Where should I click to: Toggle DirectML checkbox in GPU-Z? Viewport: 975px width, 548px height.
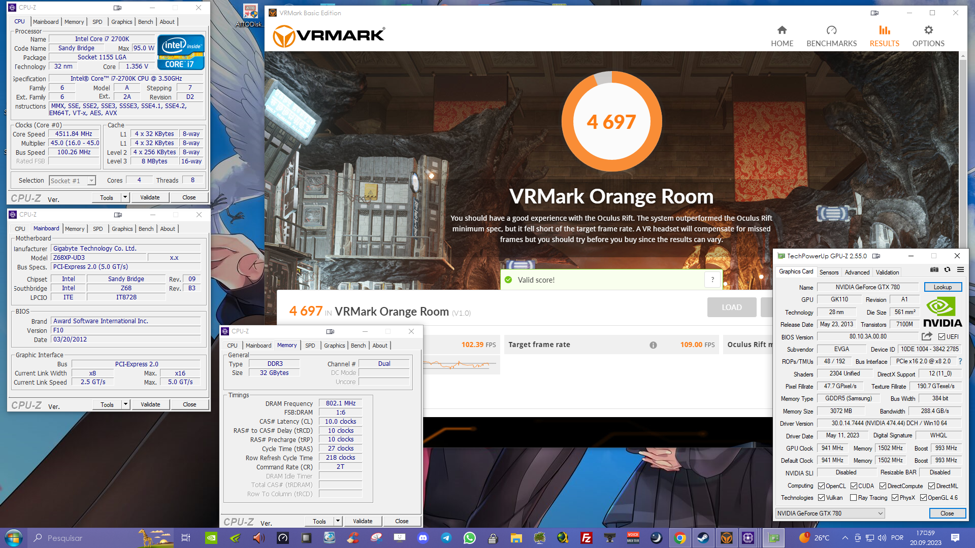(x=931, y=486)
